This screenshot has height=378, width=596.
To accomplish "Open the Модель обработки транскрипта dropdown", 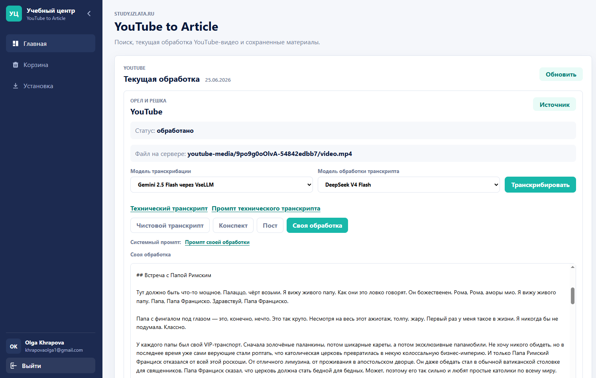I will [x=409, y=185].
